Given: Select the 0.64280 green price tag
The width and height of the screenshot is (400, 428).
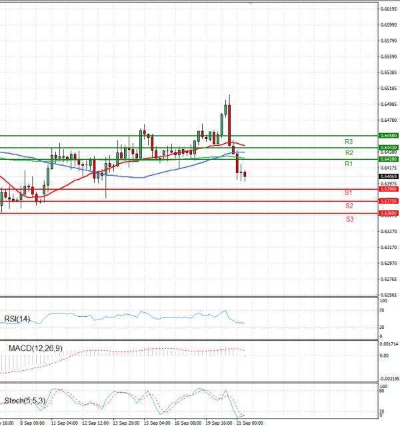Looking at the screenshot, I should point(389,159).
